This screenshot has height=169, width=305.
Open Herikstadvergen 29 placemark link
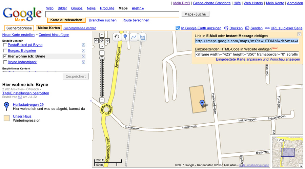point(28,104)
